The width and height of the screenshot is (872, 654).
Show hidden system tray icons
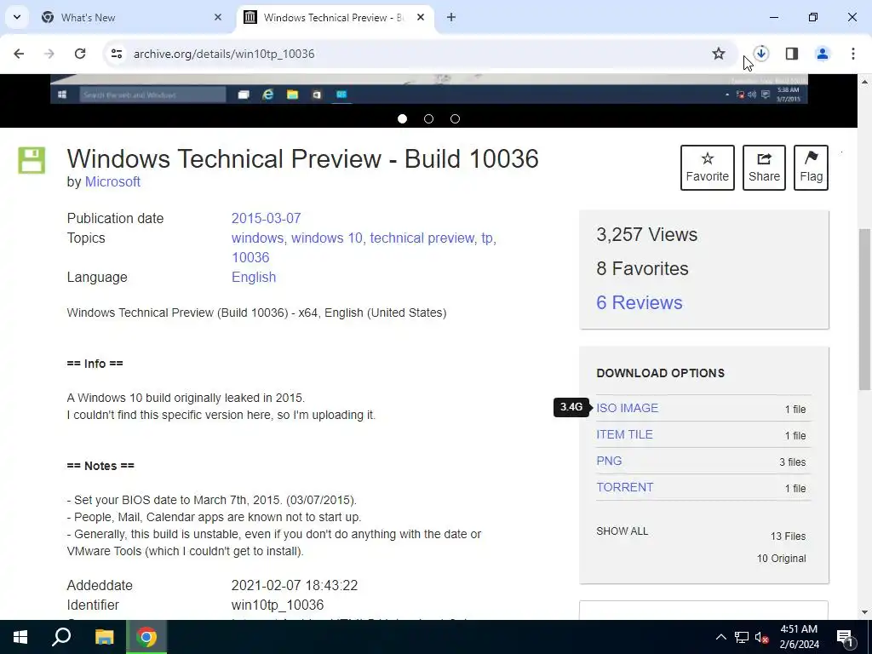720,637
